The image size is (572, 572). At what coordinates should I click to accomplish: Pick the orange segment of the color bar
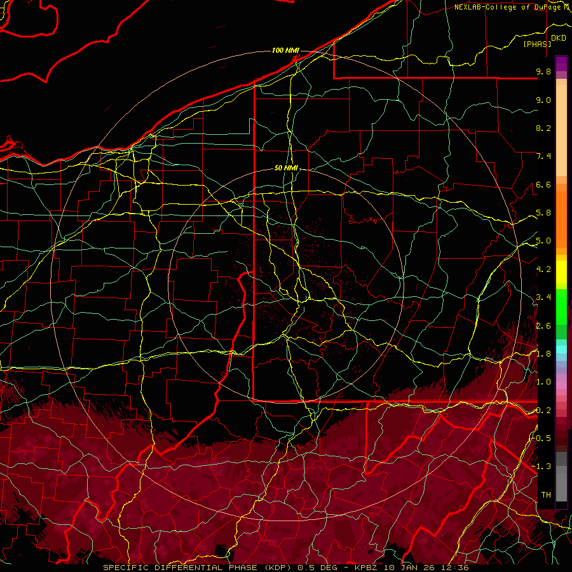pyautogui.click(x=561, y=220)
